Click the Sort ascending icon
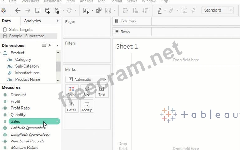 pyautogui.click(x=135, y=10)
